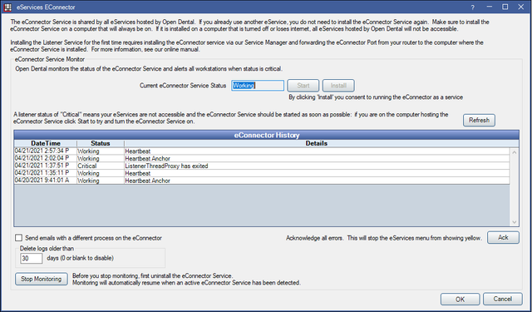Select the row dated 04/21/2021 2:02:04 P
This screenshot has height=312, width=532.
262,159
